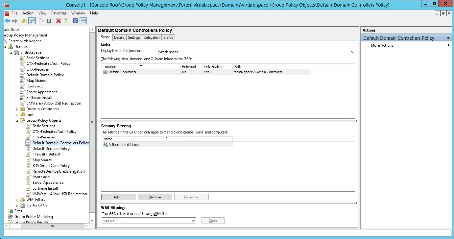Expand the WMI Filters node

(17, 200)
